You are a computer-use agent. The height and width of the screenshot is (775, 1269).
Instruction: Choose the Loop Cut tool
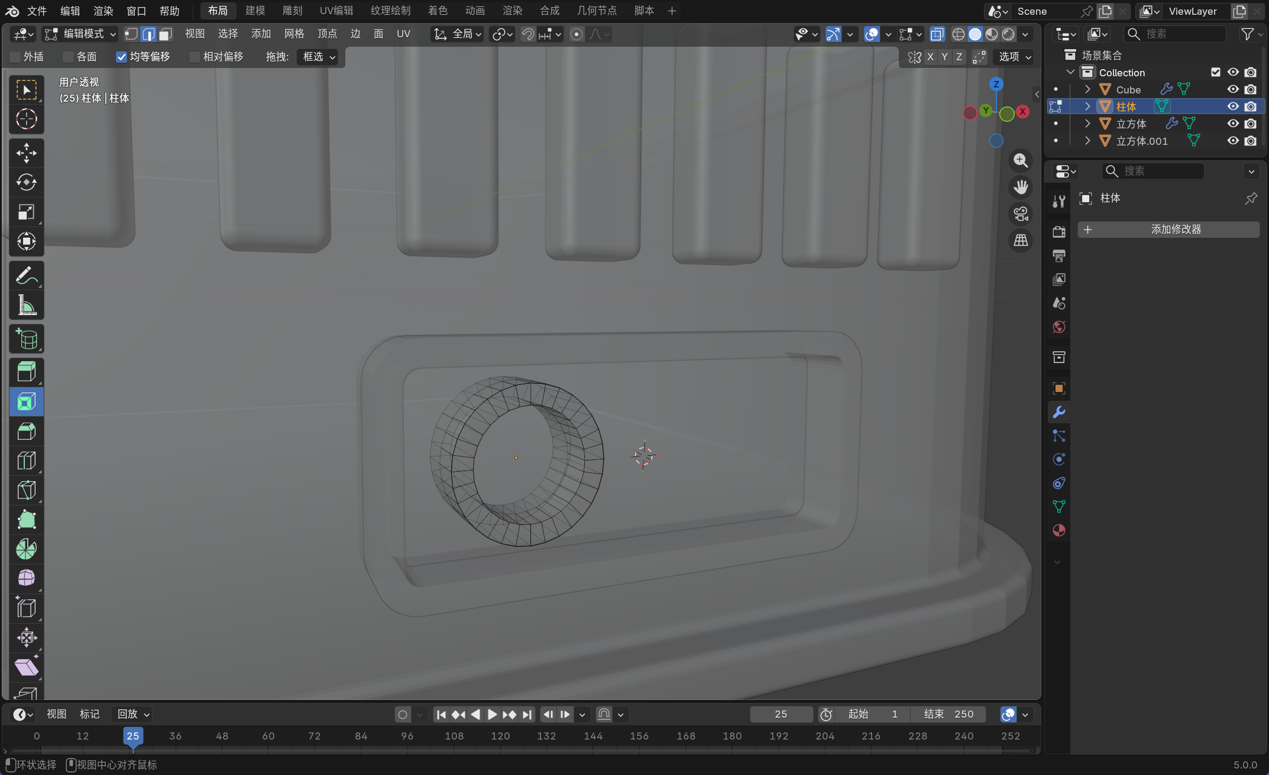point(26,461)
